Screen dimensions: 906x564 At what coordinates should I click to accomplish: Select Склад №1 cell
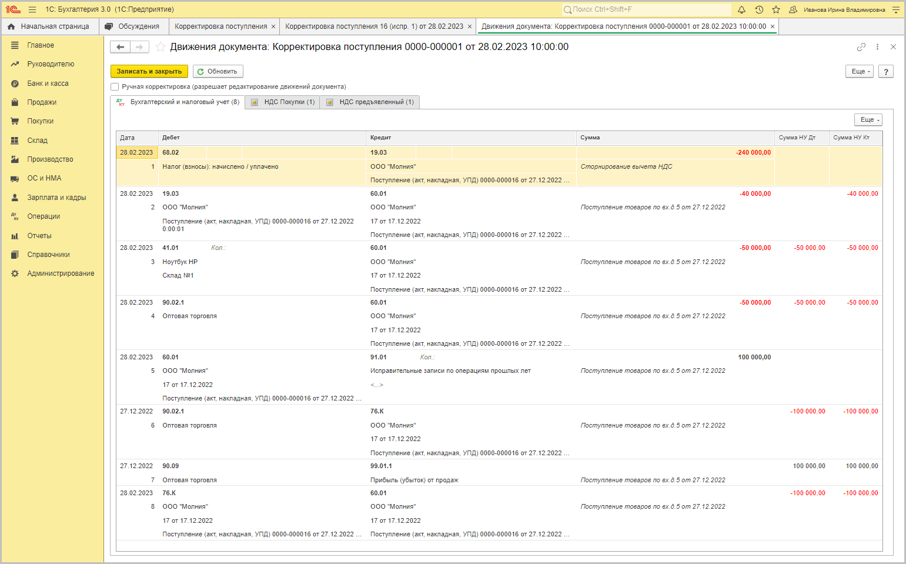coord(178,275)
